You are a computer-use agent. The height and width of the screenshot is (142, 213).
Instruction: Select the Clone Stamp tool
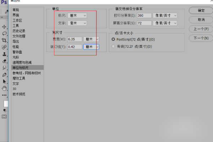pos(4,54)
